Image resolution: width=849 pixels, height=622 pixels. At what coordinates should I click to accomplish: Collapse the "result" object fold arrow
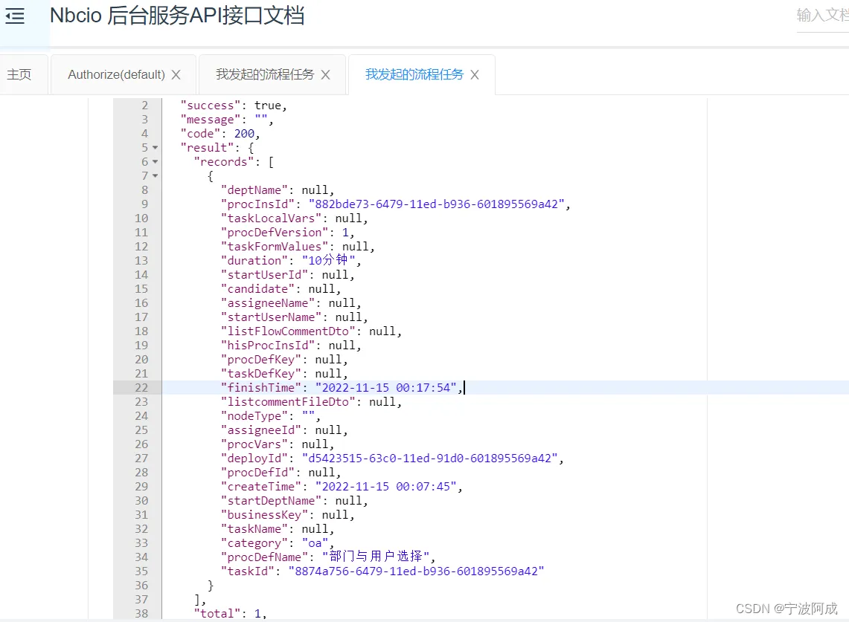[156, 148]
